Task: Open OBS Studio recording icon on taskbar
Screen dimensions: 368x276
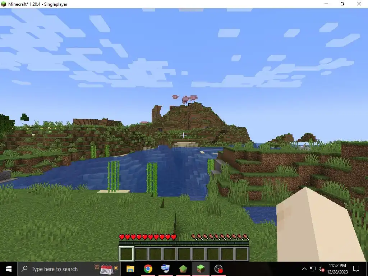Action: click(x=218, y=269)
